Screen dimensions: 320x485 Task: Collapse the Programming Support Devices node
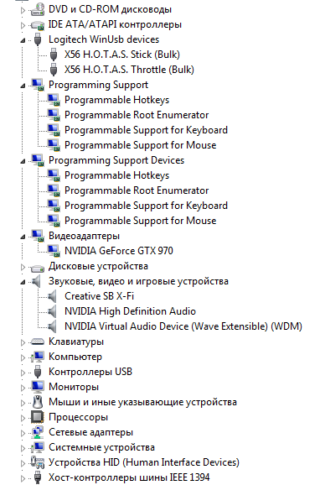23,161
